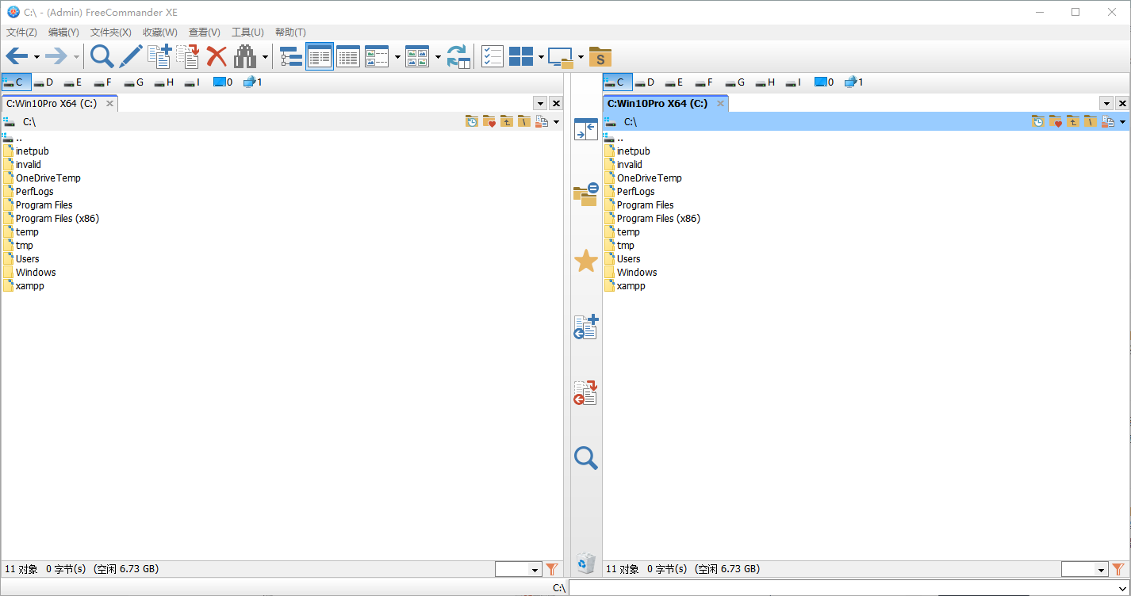The height and width of the screenshot is (596, 1131).
Task: Enable the compact list view mode
Action: click(347, 56)
